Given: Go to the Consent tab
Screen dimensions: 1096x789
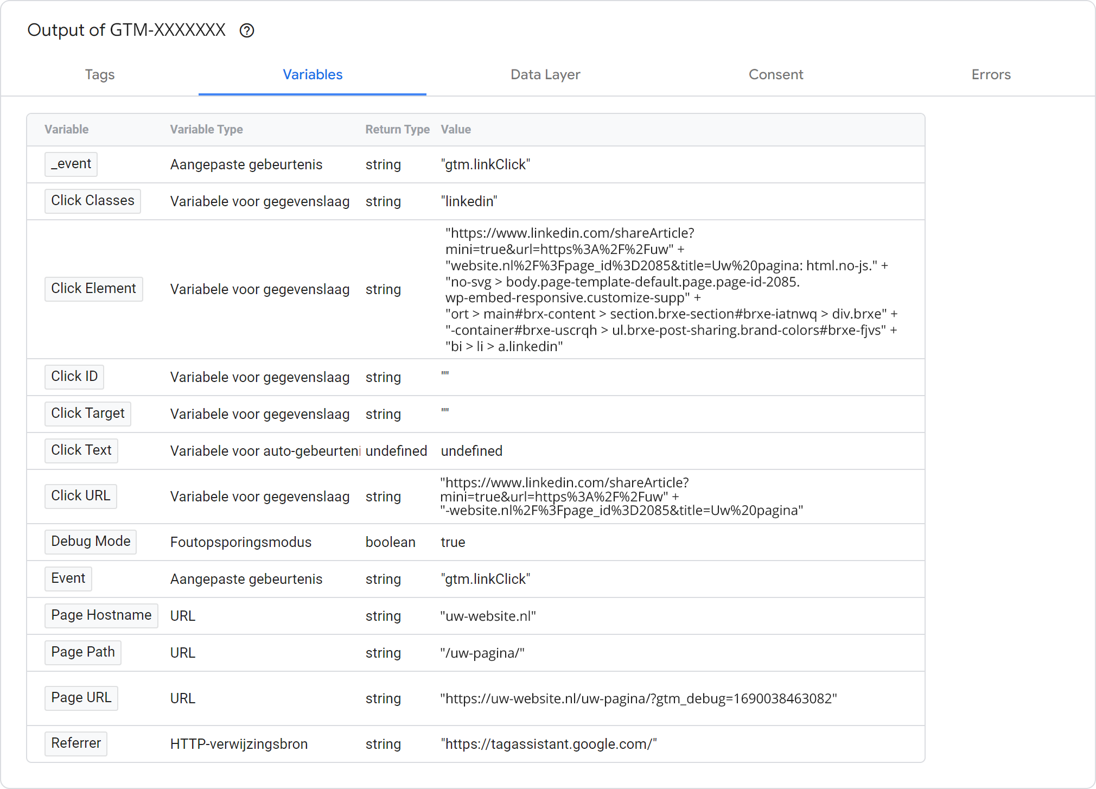Looking at the screenshot, I should click(775, 74).
